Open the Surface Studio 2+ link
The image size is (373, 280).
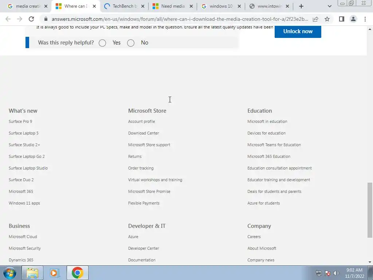pyautogui.click(x=24, y=145)
